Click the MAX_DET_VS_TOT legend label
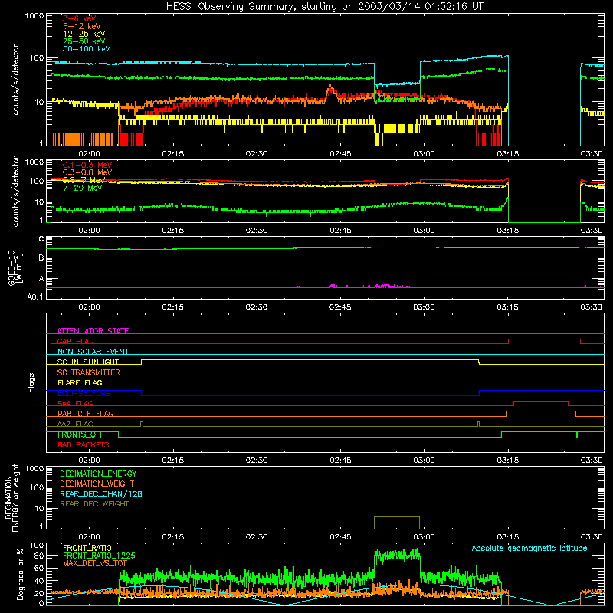Screen dimensions: 613x613 point(95,563)
